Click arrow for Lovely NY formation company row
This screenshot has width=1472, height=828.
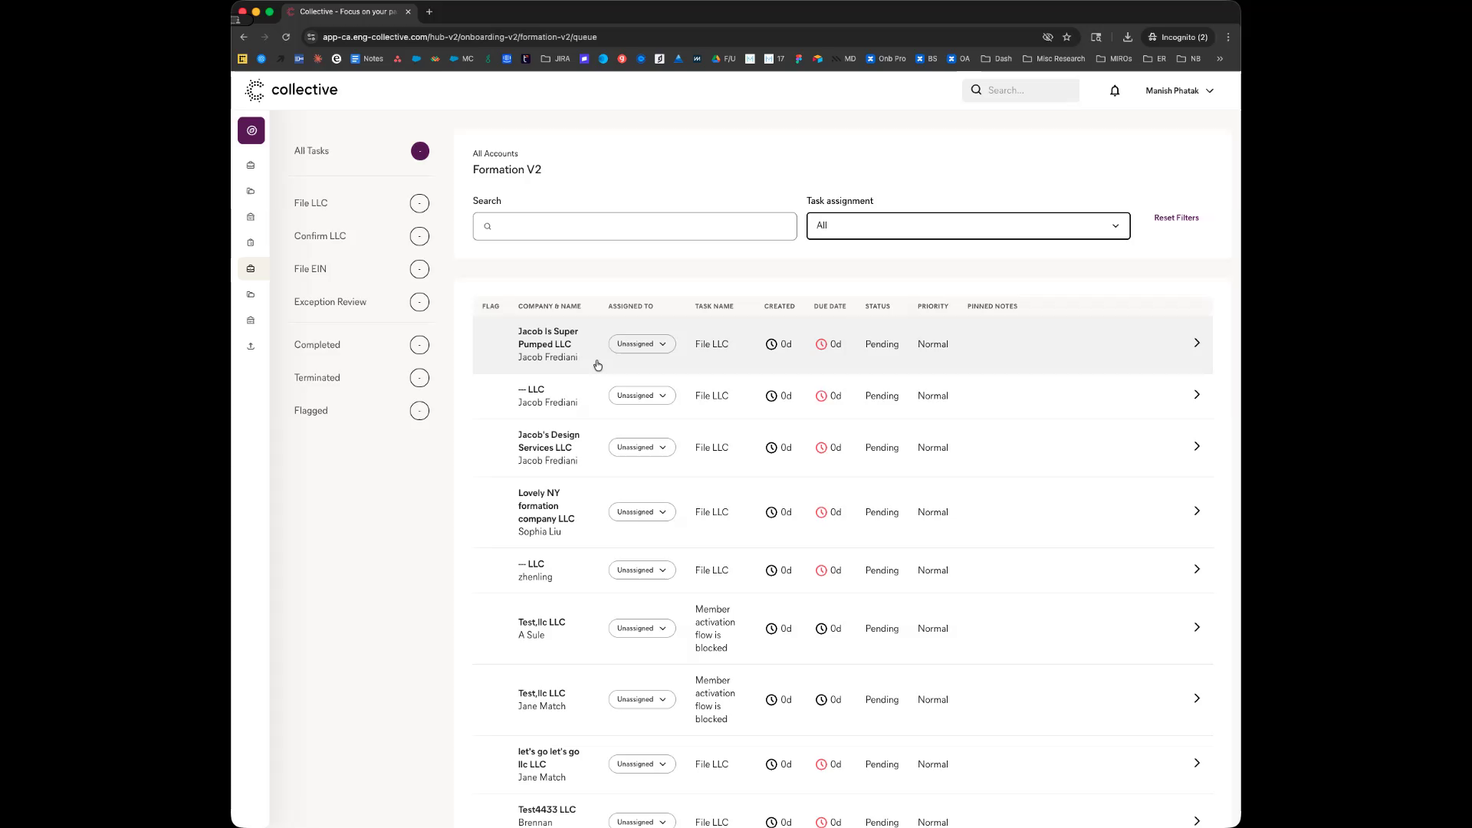1196,511
